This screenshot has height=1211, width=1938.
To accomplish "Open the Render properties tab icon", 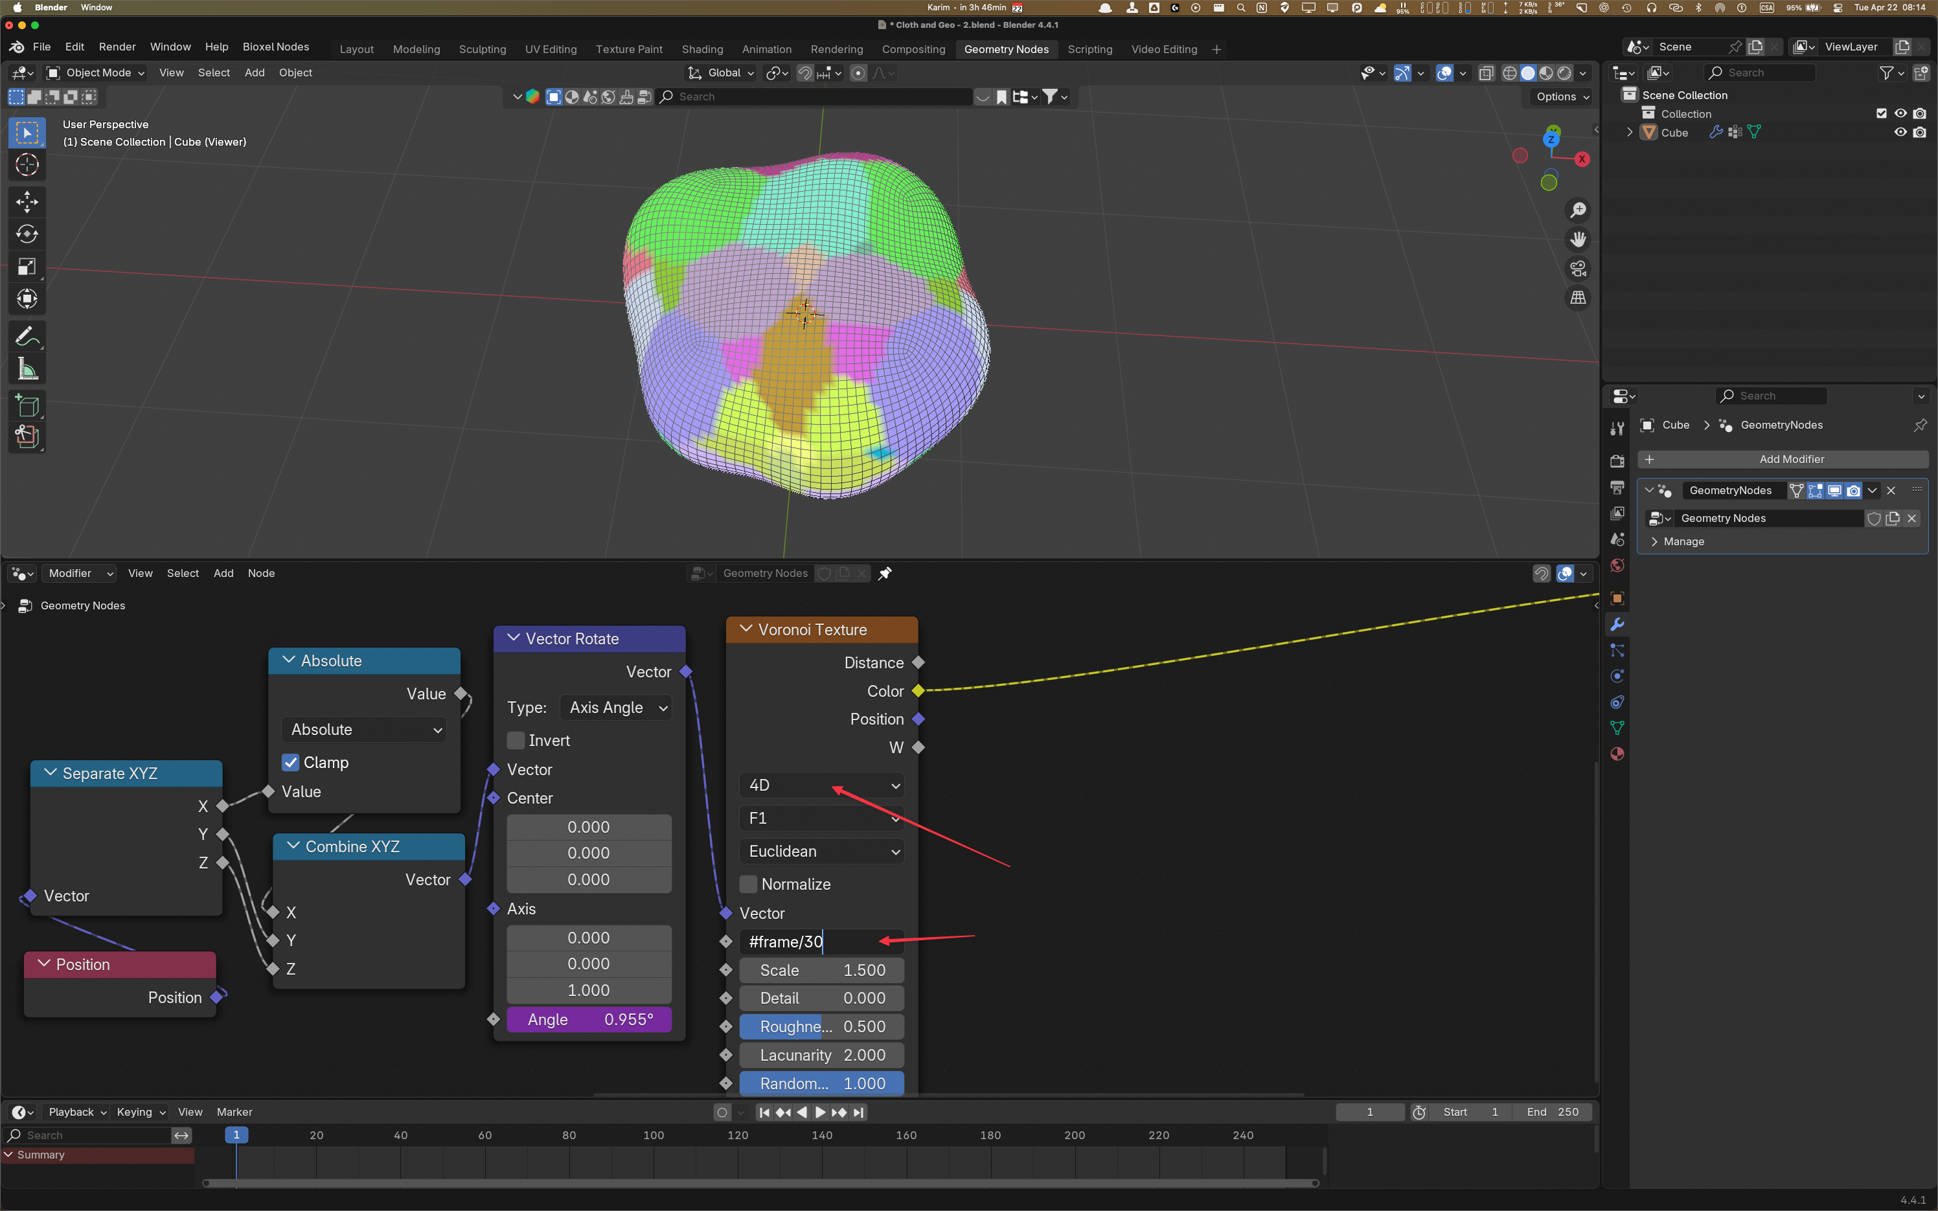I will [x=1617, y=460].
